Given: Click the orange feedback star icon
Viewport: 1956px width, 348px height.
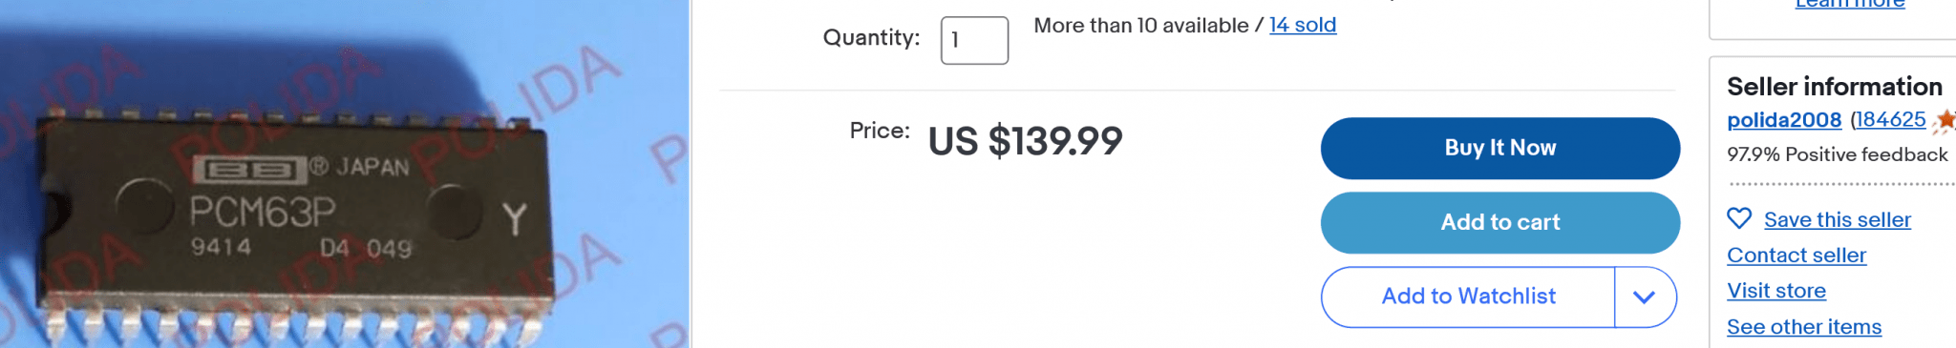Looking at the screenshot, I should coord(1945,120).
